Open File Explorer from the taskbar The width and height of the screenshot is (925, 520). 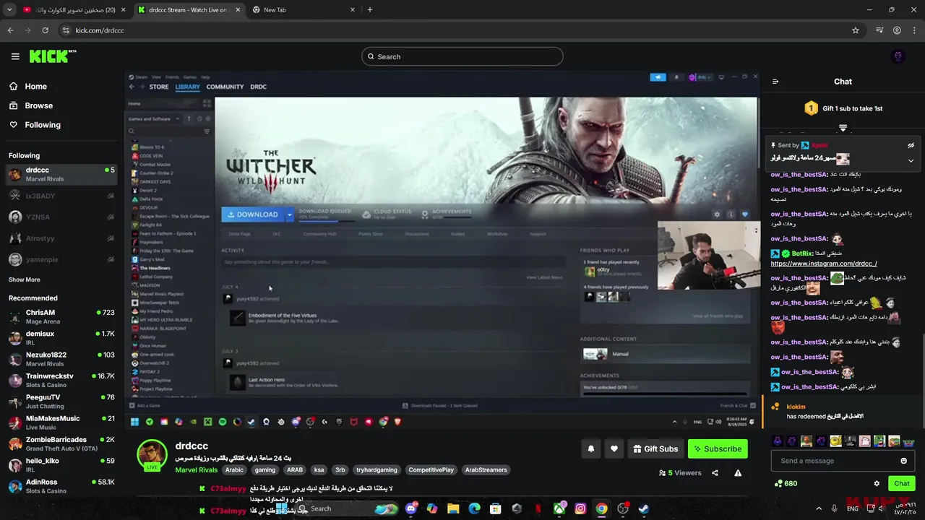coord(453,508)
